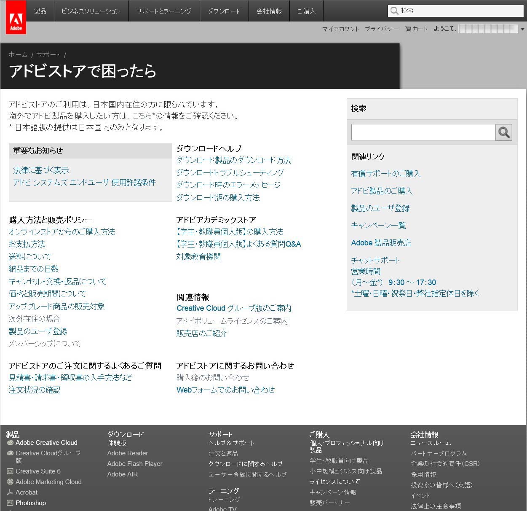Open 製品のユーザ登録 in 関連リンク sidebar
Screen dimensions: 527x511
(380, 208)
